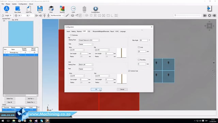Click OK in the Configuration dialog
The width and height of the screenshot is (218, 123).
click(x=96, y=89)
